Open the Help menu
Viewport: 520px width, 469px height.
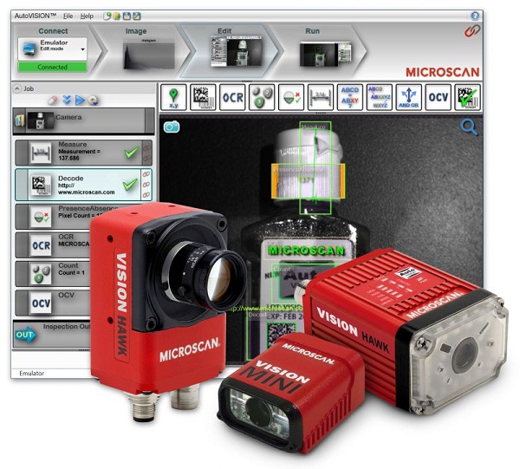(87, 16)
